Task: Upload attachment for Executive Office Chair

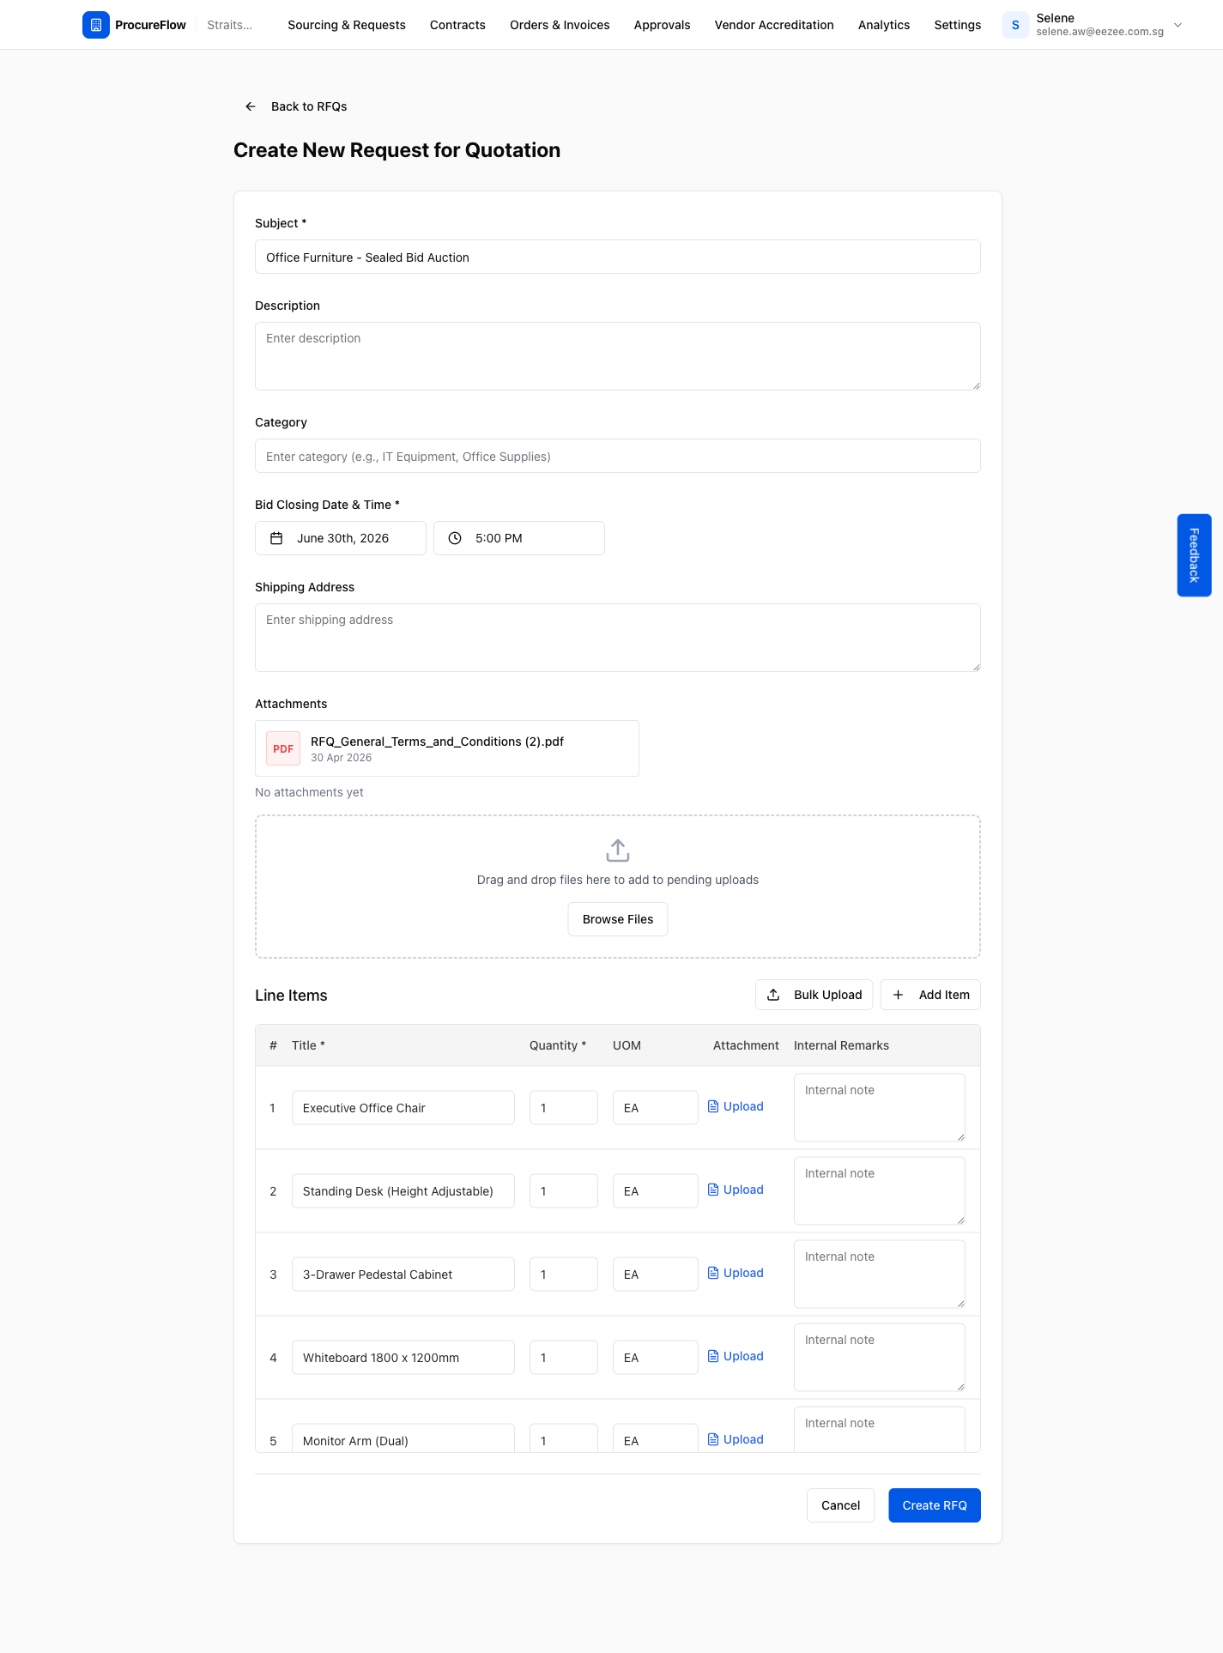Action: point(736,1106)
